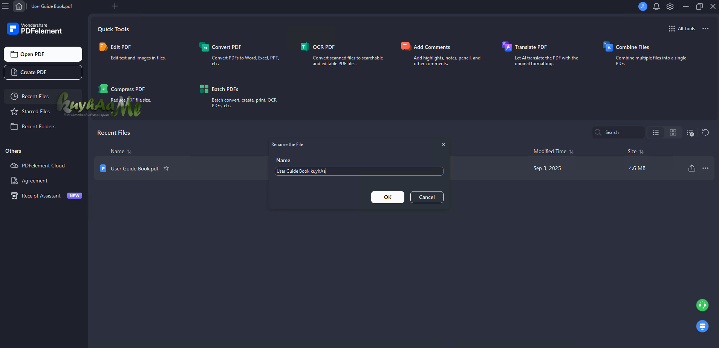Switch to User Guide Book.pdf tab
This screenshot has width=719, height=348.
[x=52, y=6]
